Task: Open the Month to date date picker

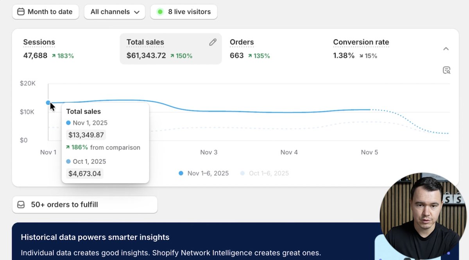Action: 45,12
